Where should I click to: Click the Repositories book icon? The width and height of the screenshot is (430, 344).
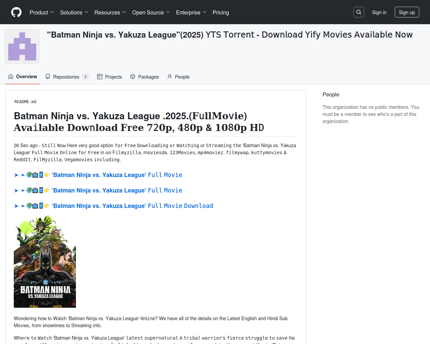coord(48,77)
